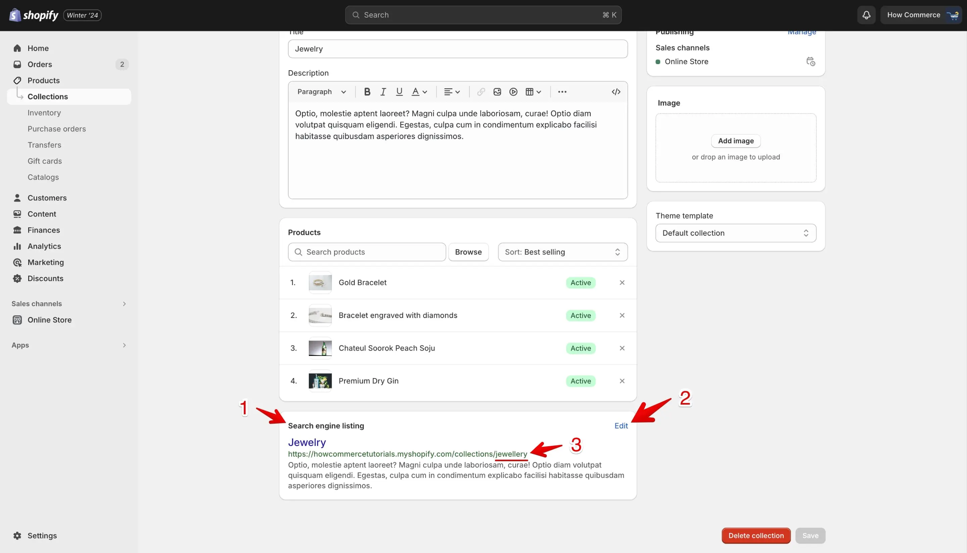This screenshot has width=967, height=553.
Task: Click the Chateul Soorok Peach Soju thumbnail
Action: 320,348
